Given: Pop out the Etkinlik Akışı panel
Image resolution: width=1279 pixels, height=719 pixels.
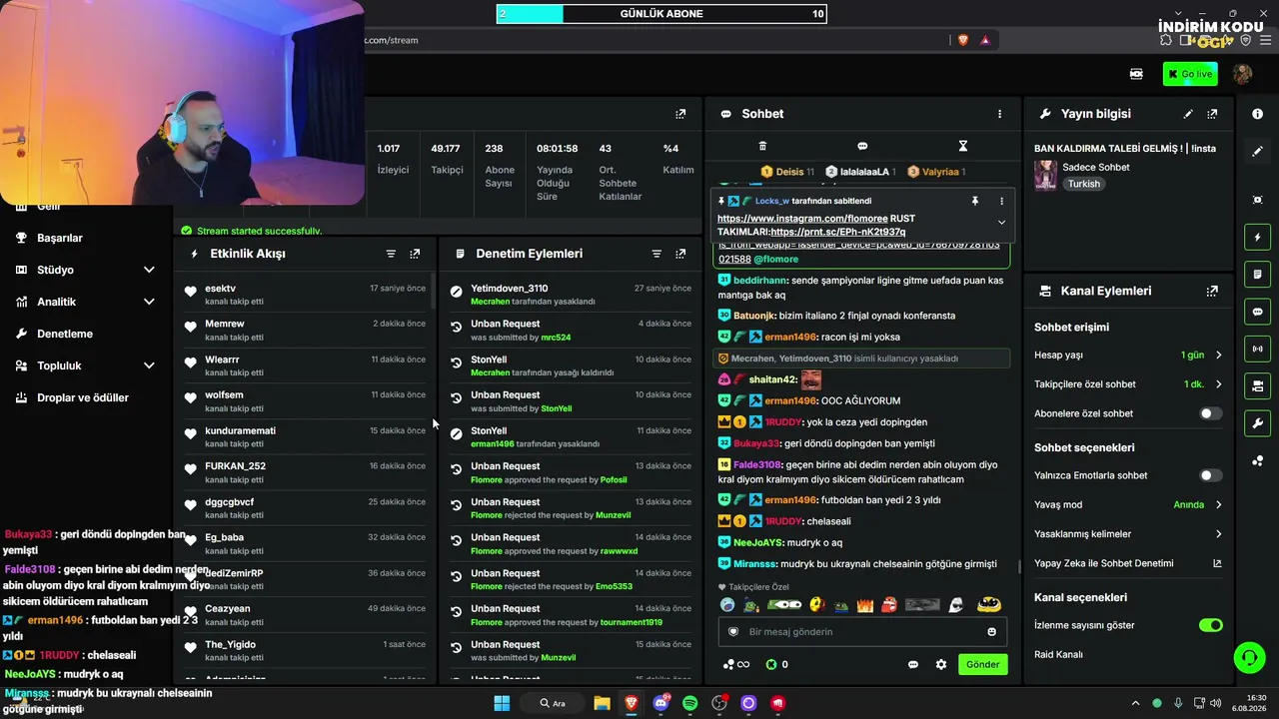Looking at the screenshot, I should pos(415,254).
